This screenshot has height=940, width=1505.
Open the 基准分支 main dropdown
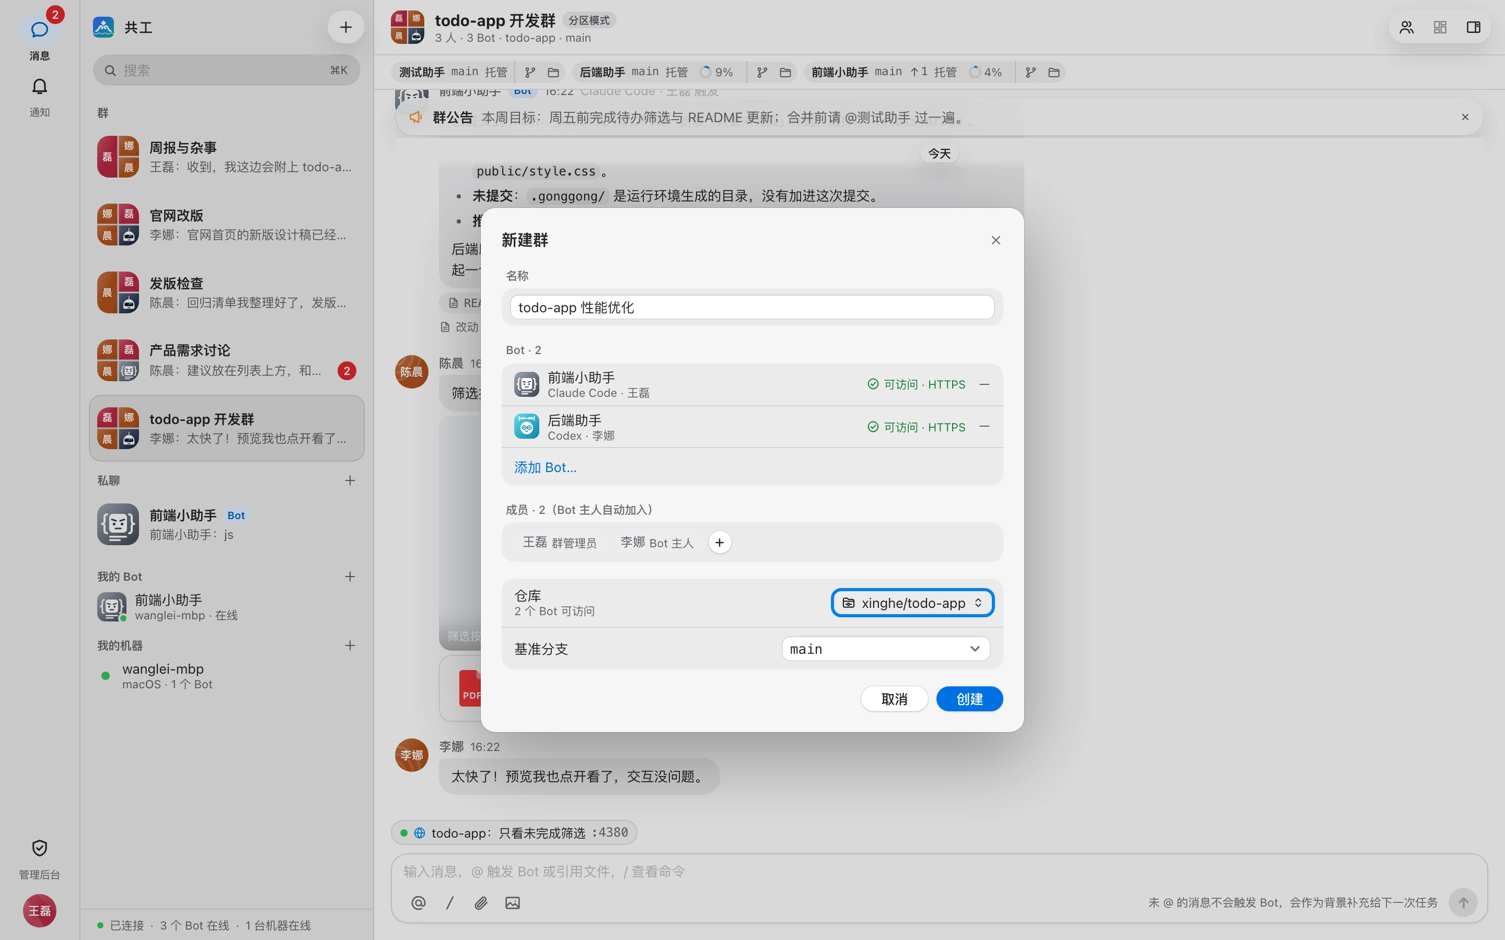coord(886,649)
